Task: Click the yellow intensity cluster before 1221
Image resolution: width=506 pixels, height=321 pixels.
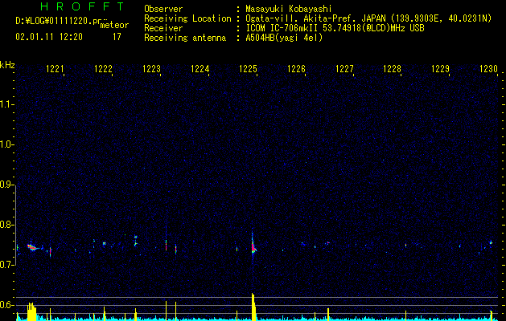Action: coord(31,311)
